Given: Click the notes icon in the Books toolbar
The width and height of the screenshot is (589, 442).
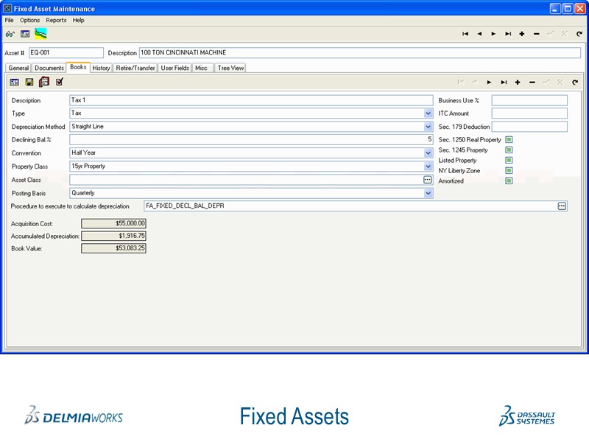Looking at the screenshot, I should point(44,82).
